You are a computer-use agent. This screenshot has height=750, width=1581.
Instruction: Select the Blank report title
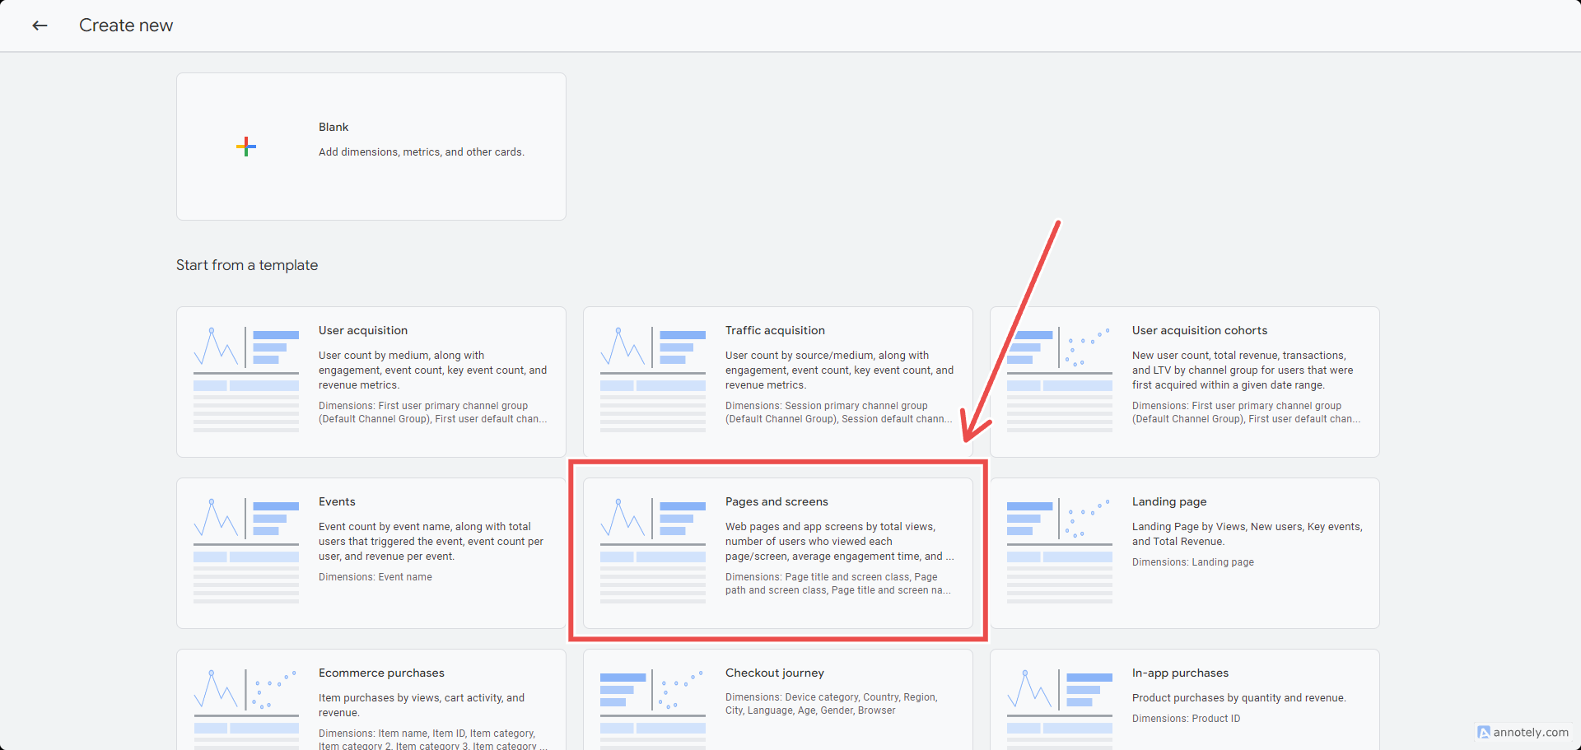pyautogui.click(x=333, y=127)
